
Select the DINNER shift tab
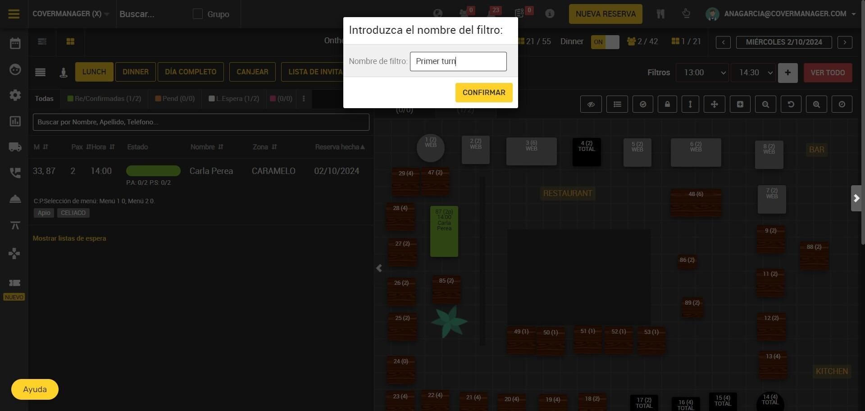coord(136,72)
